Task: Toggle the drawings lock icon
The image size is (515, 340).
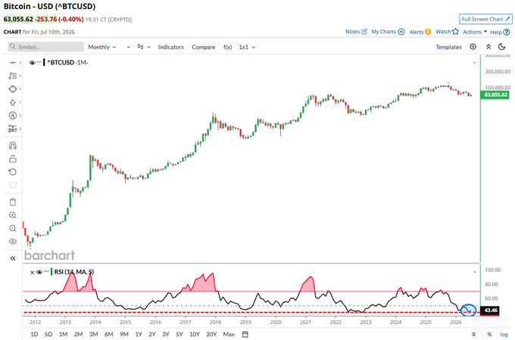Action: click(12, 159)
